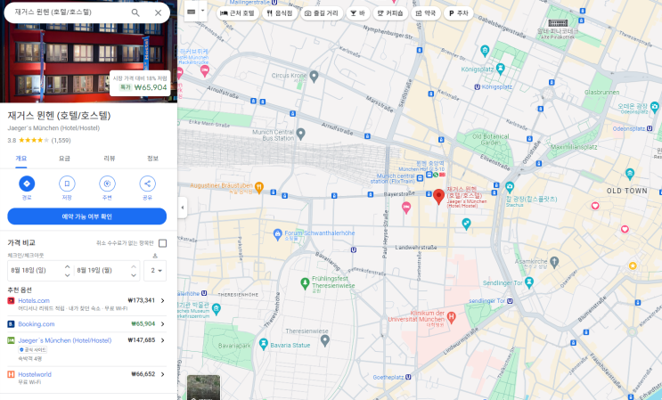
Task: Click the 예약 가능 여부 확인 button
Action: [x=87, y=216]
